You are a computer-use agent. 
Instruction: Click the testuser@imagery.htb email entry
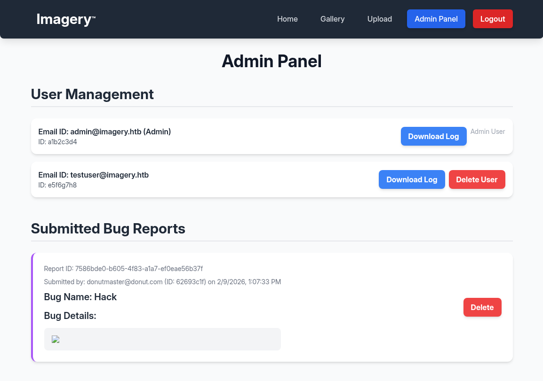pos(94,175)
